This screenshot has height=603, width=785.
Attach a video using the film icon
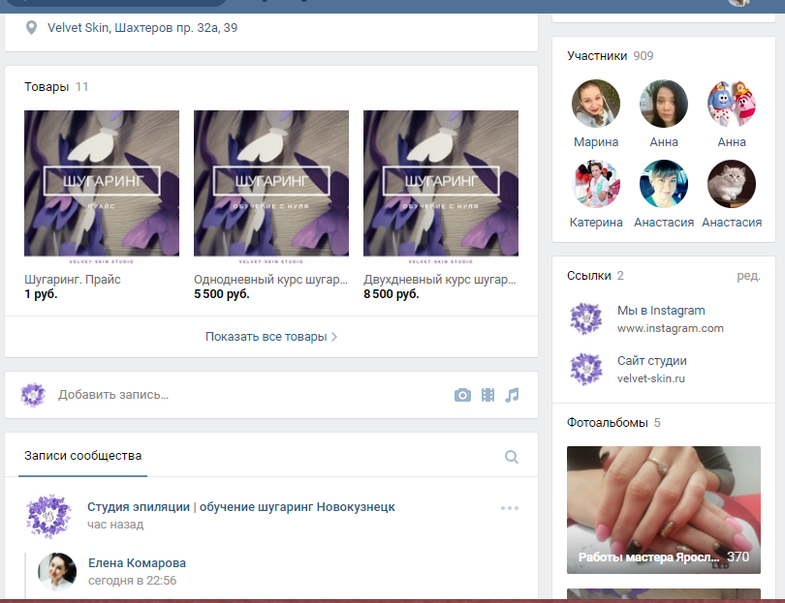coord(487,395)
